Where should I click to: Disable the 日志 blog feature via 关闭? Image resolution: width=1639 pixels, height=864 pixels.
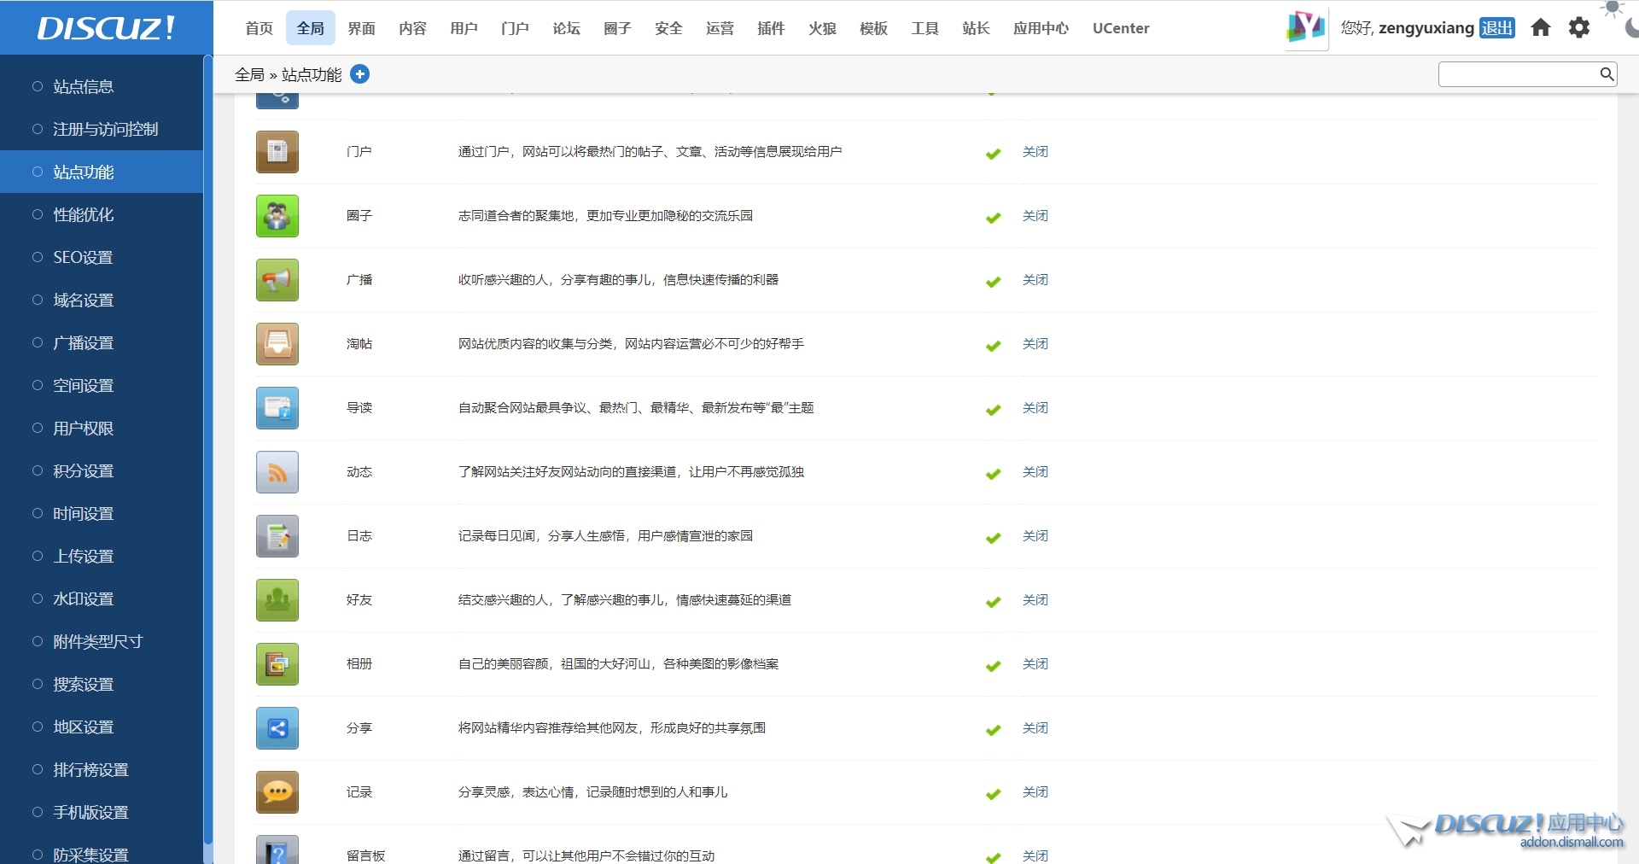[1035, 536]
